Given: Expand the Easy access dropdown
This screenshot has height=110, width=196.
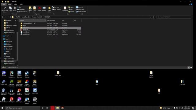Looking at the screenshot, I should (x=57, y=9).
